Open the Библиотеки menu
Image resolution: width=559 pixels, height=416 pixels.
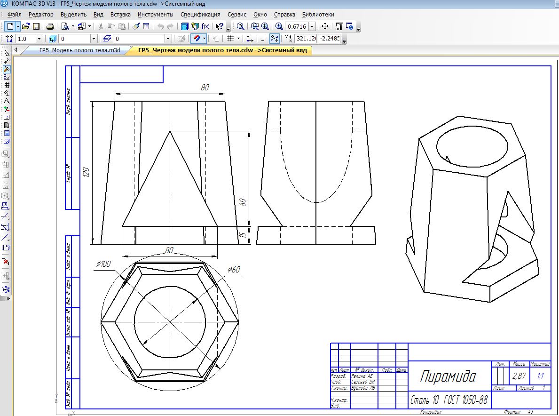(x=318, y=15)
